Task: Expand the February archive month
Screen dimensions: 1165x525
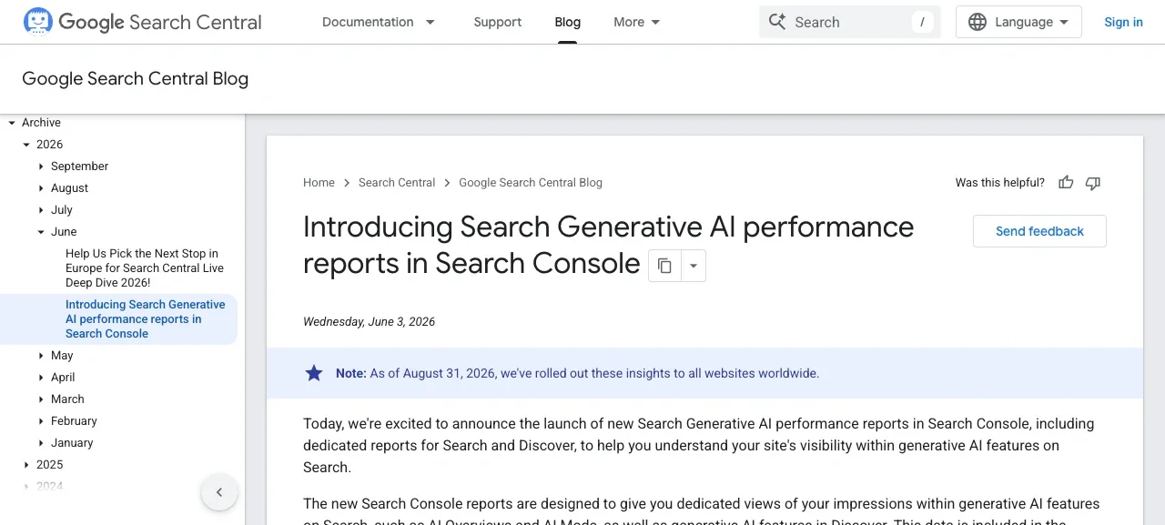Action: click(41, 421)
